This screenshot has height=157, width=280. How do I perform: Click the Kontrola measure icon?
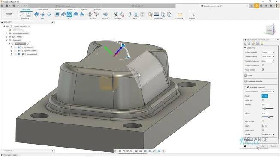(180, 14)
